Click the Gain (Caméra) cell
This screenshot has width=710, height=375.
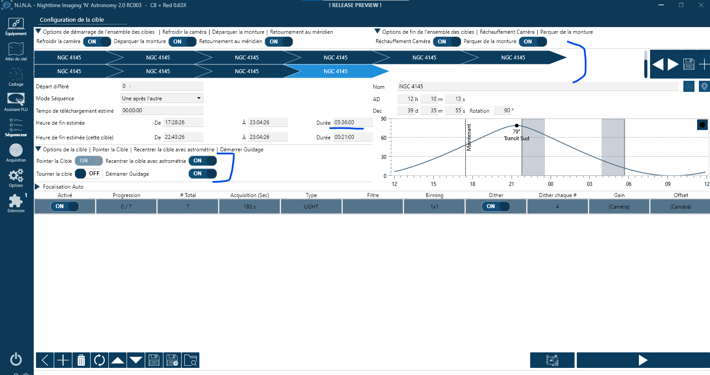[x=619, y=206]
